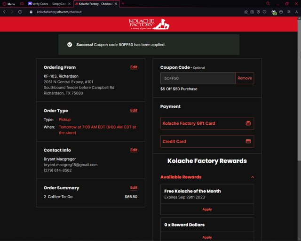Remove the applied coupon code
The width and height of the screenshot is (301, 241).
[x=245, y=78]
